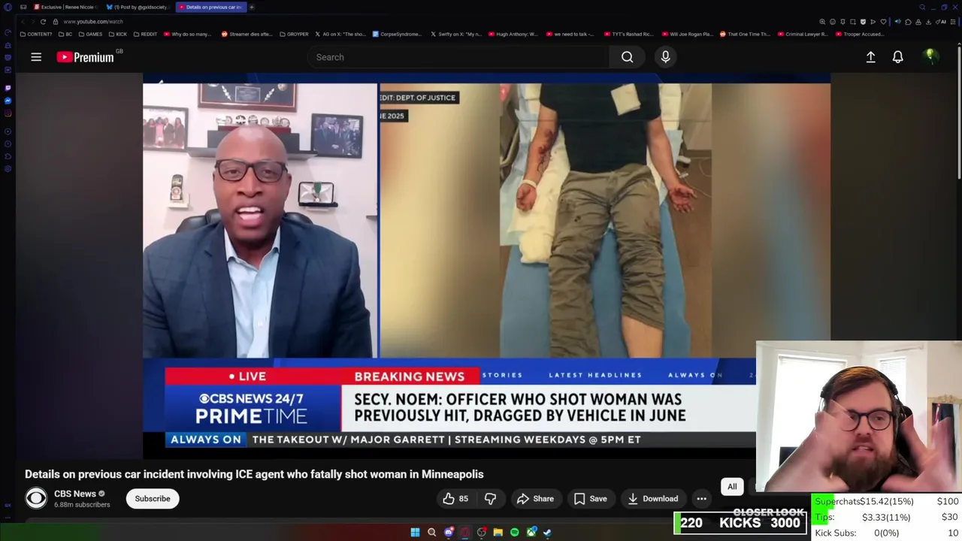
Task: Open the BC bookmarks folder
Action: (65, 34)
